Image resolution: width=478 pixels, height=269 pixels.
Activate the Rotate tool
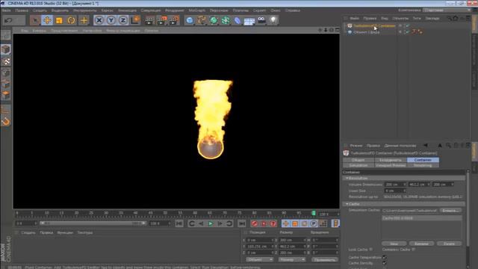click(72, 20)
